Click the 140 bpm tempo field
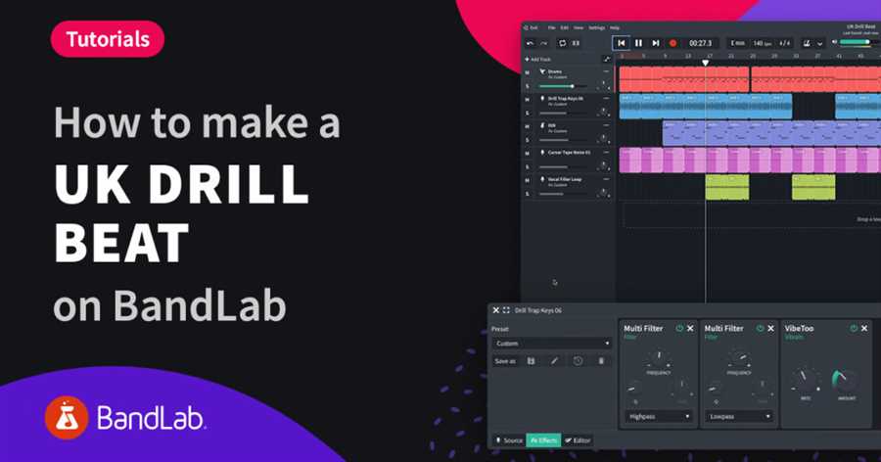The image size is (881, 462). coord(762,43)
